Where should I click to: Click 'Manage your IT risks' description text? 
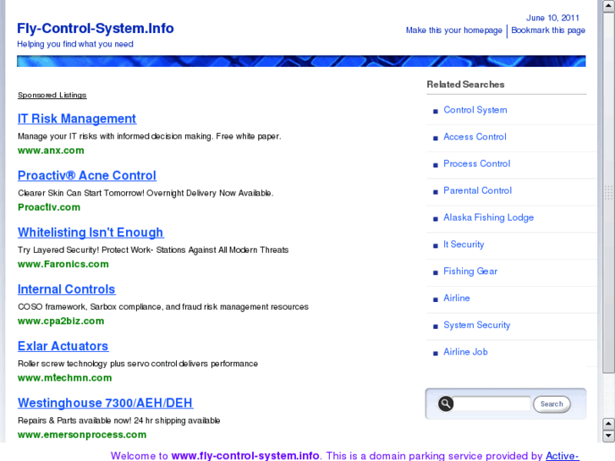150,136
